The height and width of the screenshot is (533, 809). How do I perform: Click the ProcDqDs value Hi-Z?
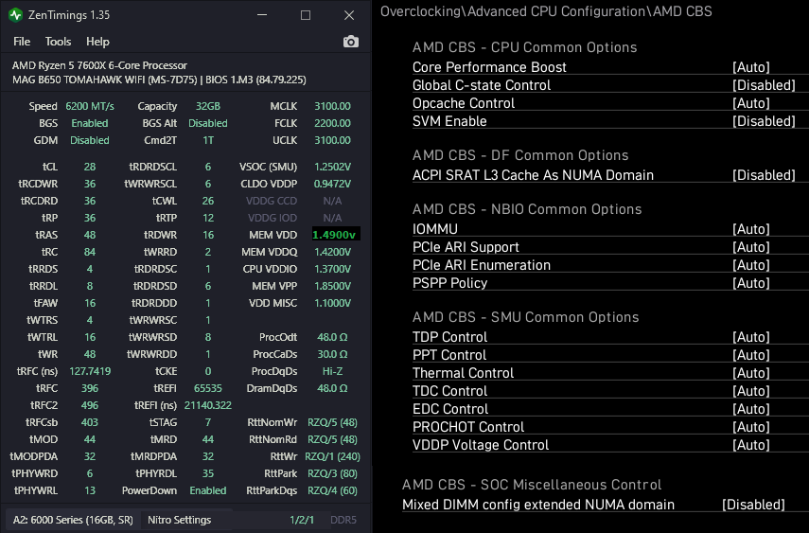coord(332,371)
